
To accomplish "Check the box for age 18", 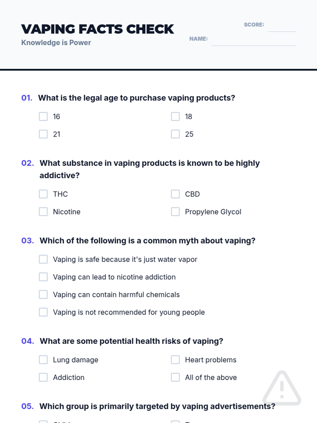I will pos(175,117).
